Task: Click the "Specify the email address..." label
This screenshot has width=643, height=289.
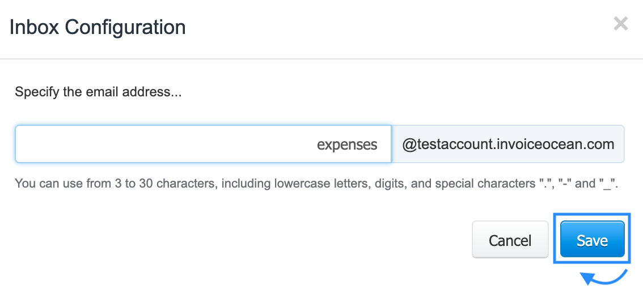Action: click(x=98, y=92)
